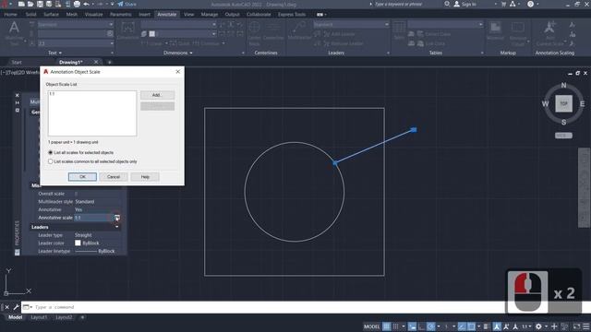591x332 pixels.
Task: Click the Multileader style Standard value
Action: (84, 201)
